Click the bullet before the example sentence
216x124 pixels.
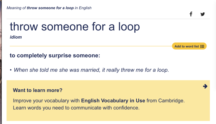point(11,70)
